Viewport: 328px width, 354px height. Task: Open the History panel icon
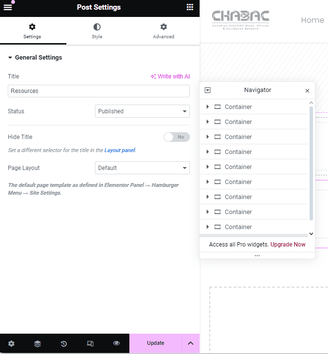[64, 343]
